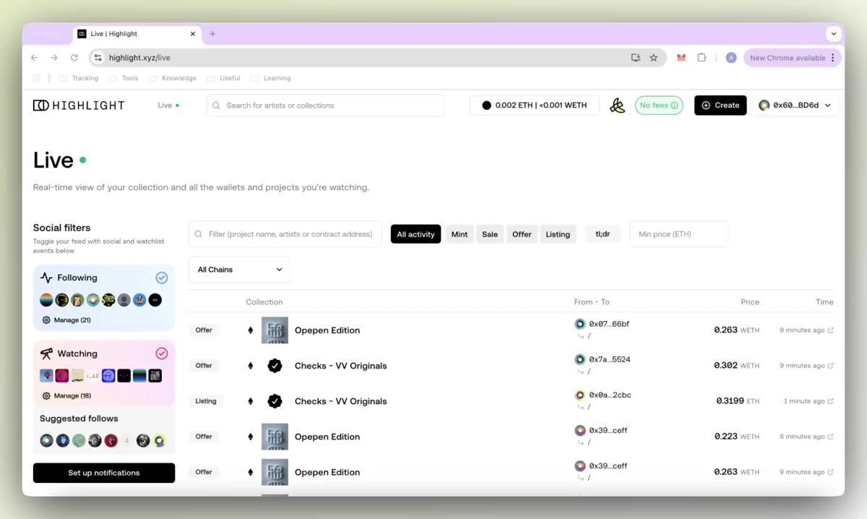
Task: Open first Opepen Edition collection thumbnail
Action: 275,330
